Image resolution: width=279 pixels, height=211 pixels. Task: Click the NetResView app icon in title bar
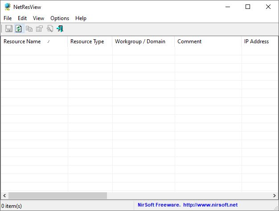click(x=8, y=7)
